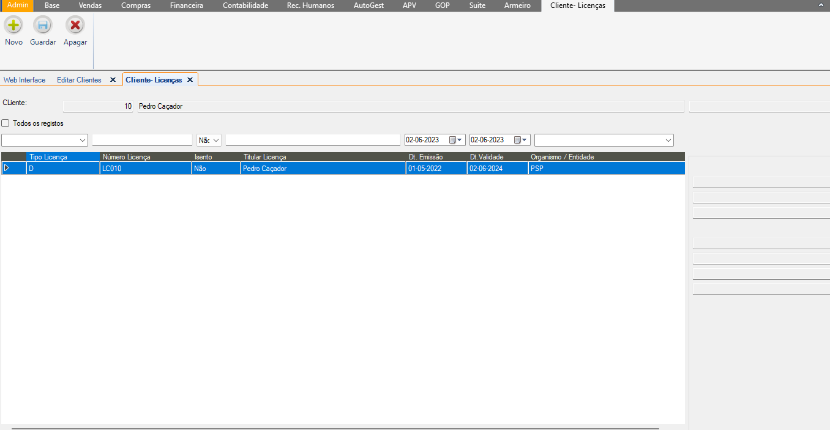Expand the Organismo / Entidade filter dropdown
The width and height of the screenshot is (830, 430).
[668, 140]
